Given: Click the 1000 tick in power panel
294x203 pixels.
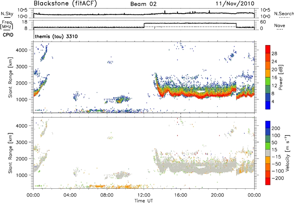Looking at the screenshot, I should pyautogui.click(x=21, y=99).
